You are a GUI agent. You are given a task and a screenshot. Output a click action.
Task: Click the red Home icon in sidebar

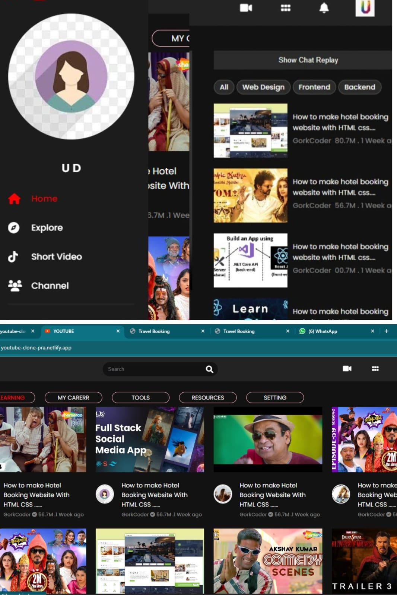(14, 199)
